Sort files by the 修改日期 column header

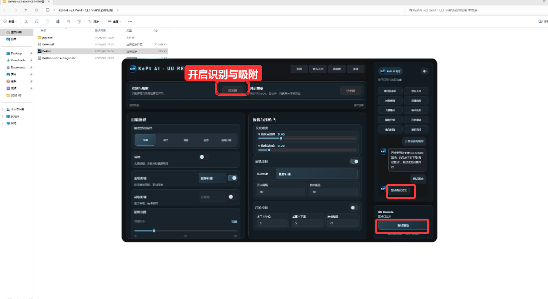(x=100, y=30)
